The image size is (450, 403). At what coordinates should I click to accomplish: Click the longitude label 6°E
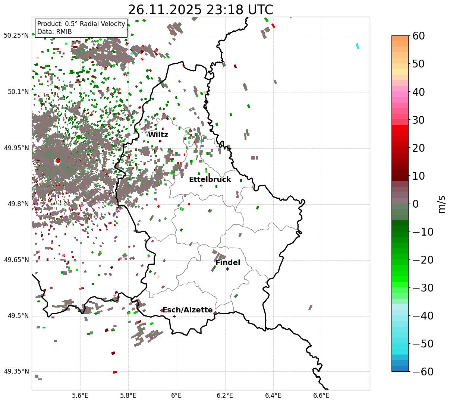click(x=177, y=395)
